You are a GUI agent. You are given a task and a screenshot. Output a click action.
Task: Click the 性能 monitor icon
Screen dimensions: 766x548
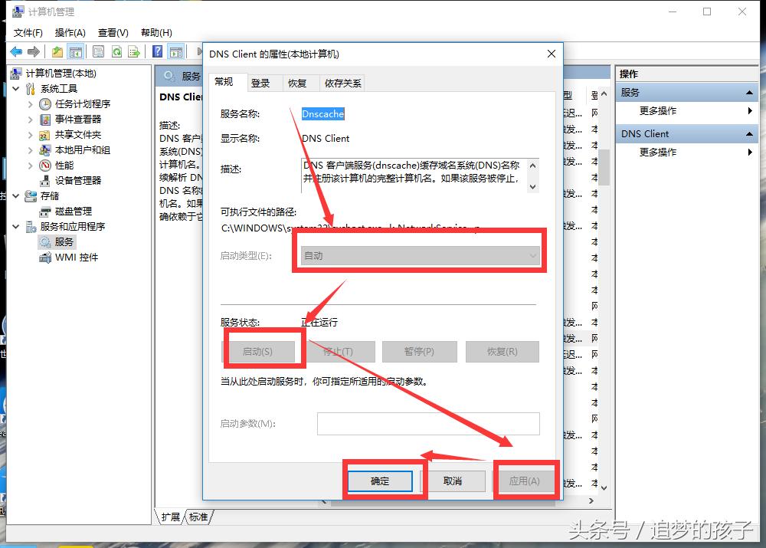[x=45, y=166]
